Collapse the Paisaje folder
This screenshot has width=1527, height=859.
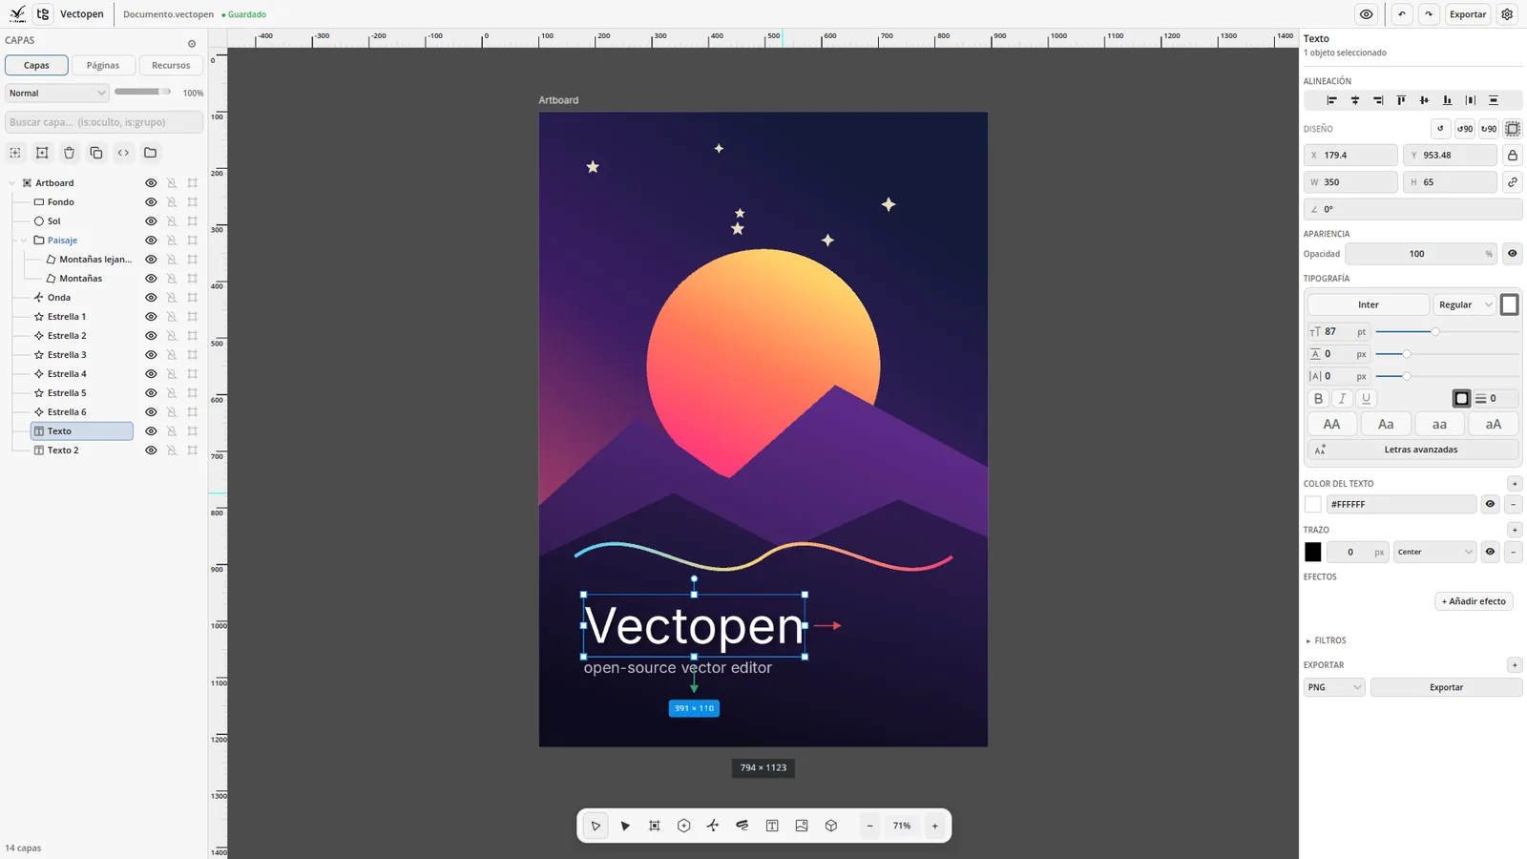point(24,241)
